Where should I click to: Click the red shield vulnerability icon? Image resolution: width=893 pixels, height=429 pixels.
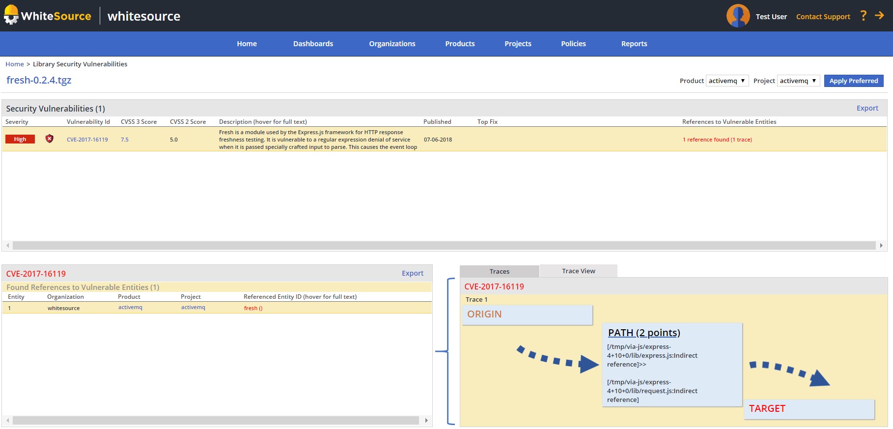coord(49,139)
